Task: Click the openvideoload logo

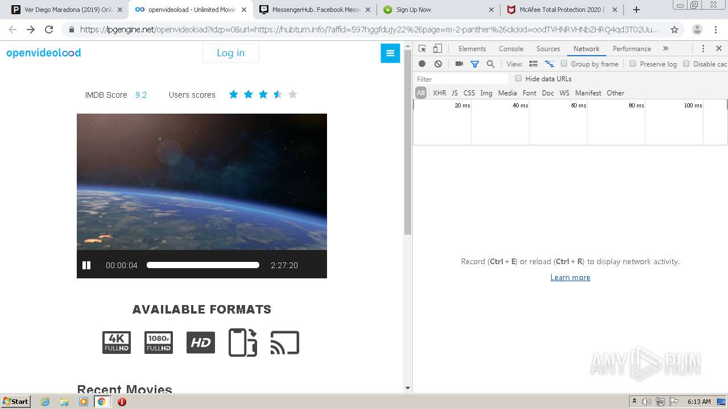Action: tap(44, 53)
